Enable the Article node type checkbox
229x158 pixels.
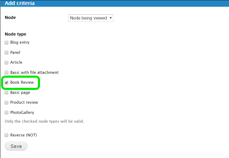[x=6, y=63]
